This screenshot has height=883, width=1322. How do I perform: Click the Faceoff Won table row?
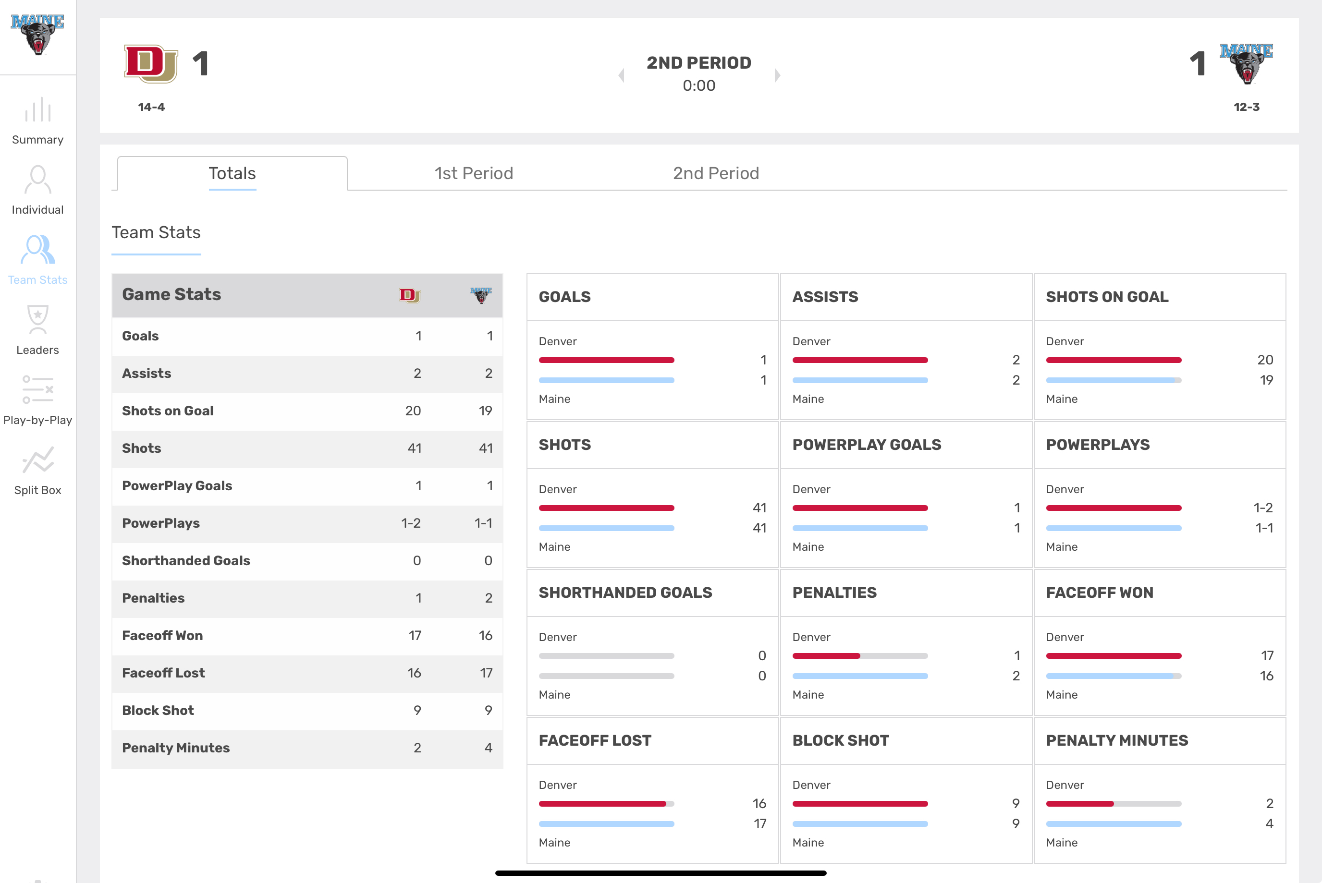[x=307, y=636]
